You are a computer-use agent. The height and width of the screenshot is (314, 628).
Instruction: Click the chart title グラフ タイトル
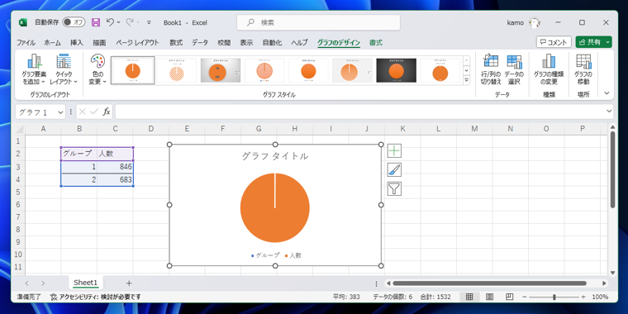tap(275, 157)
